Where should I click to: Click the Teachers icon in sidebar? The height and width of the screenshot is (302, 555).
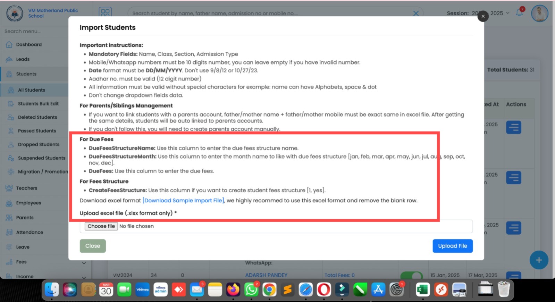(x=9, y=188)
